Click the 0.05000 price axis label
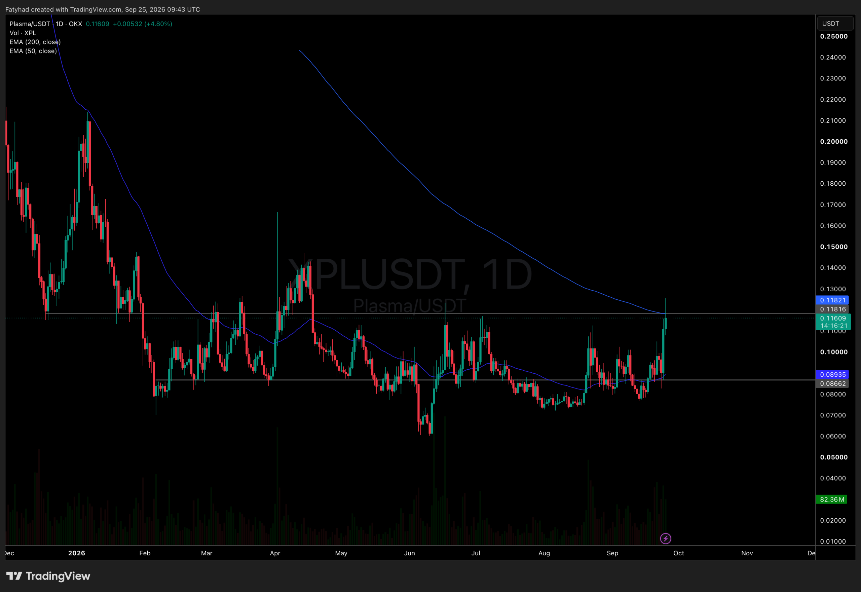The height and width of the screenshot is (592, 861). tap(834, 457)
